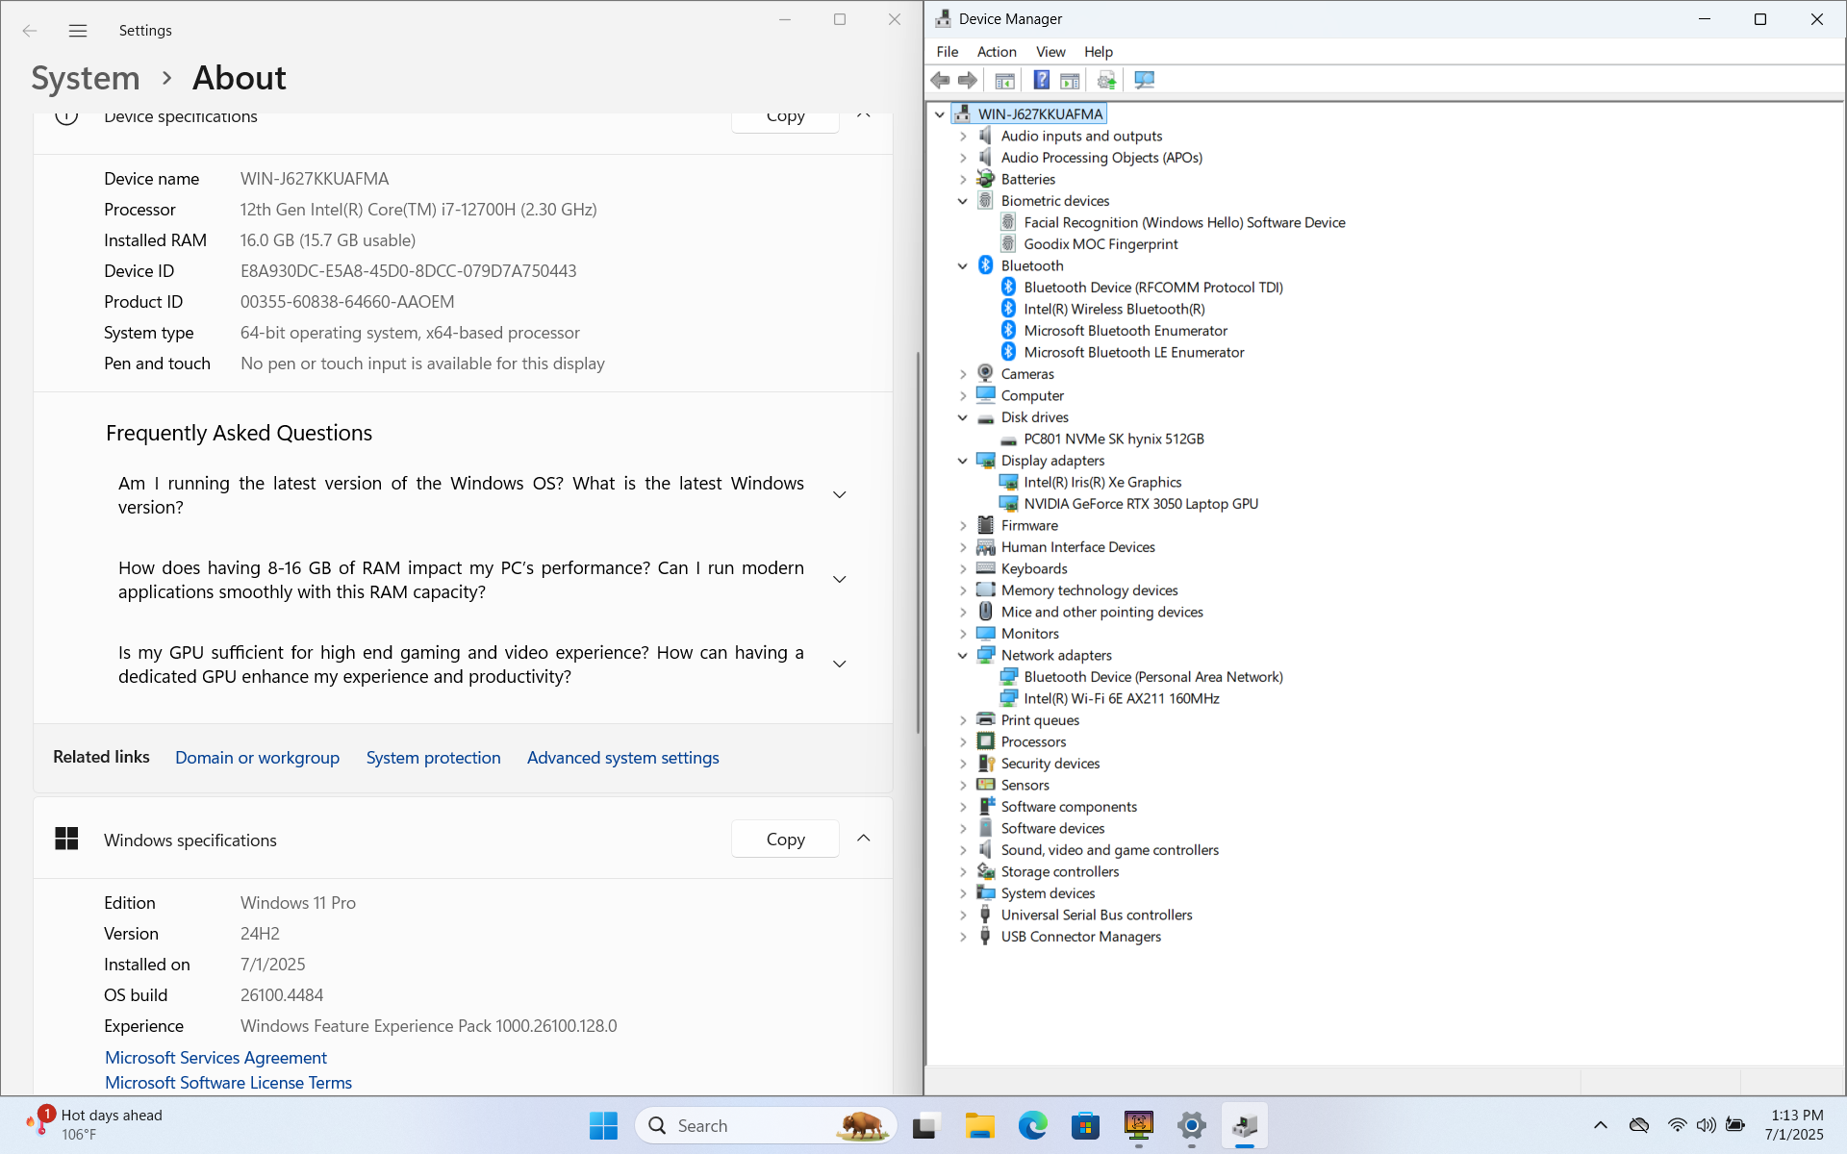Select Goodix MOC Fingerprint device
Viewport: 1847px width, 1154px height.
1101,244
